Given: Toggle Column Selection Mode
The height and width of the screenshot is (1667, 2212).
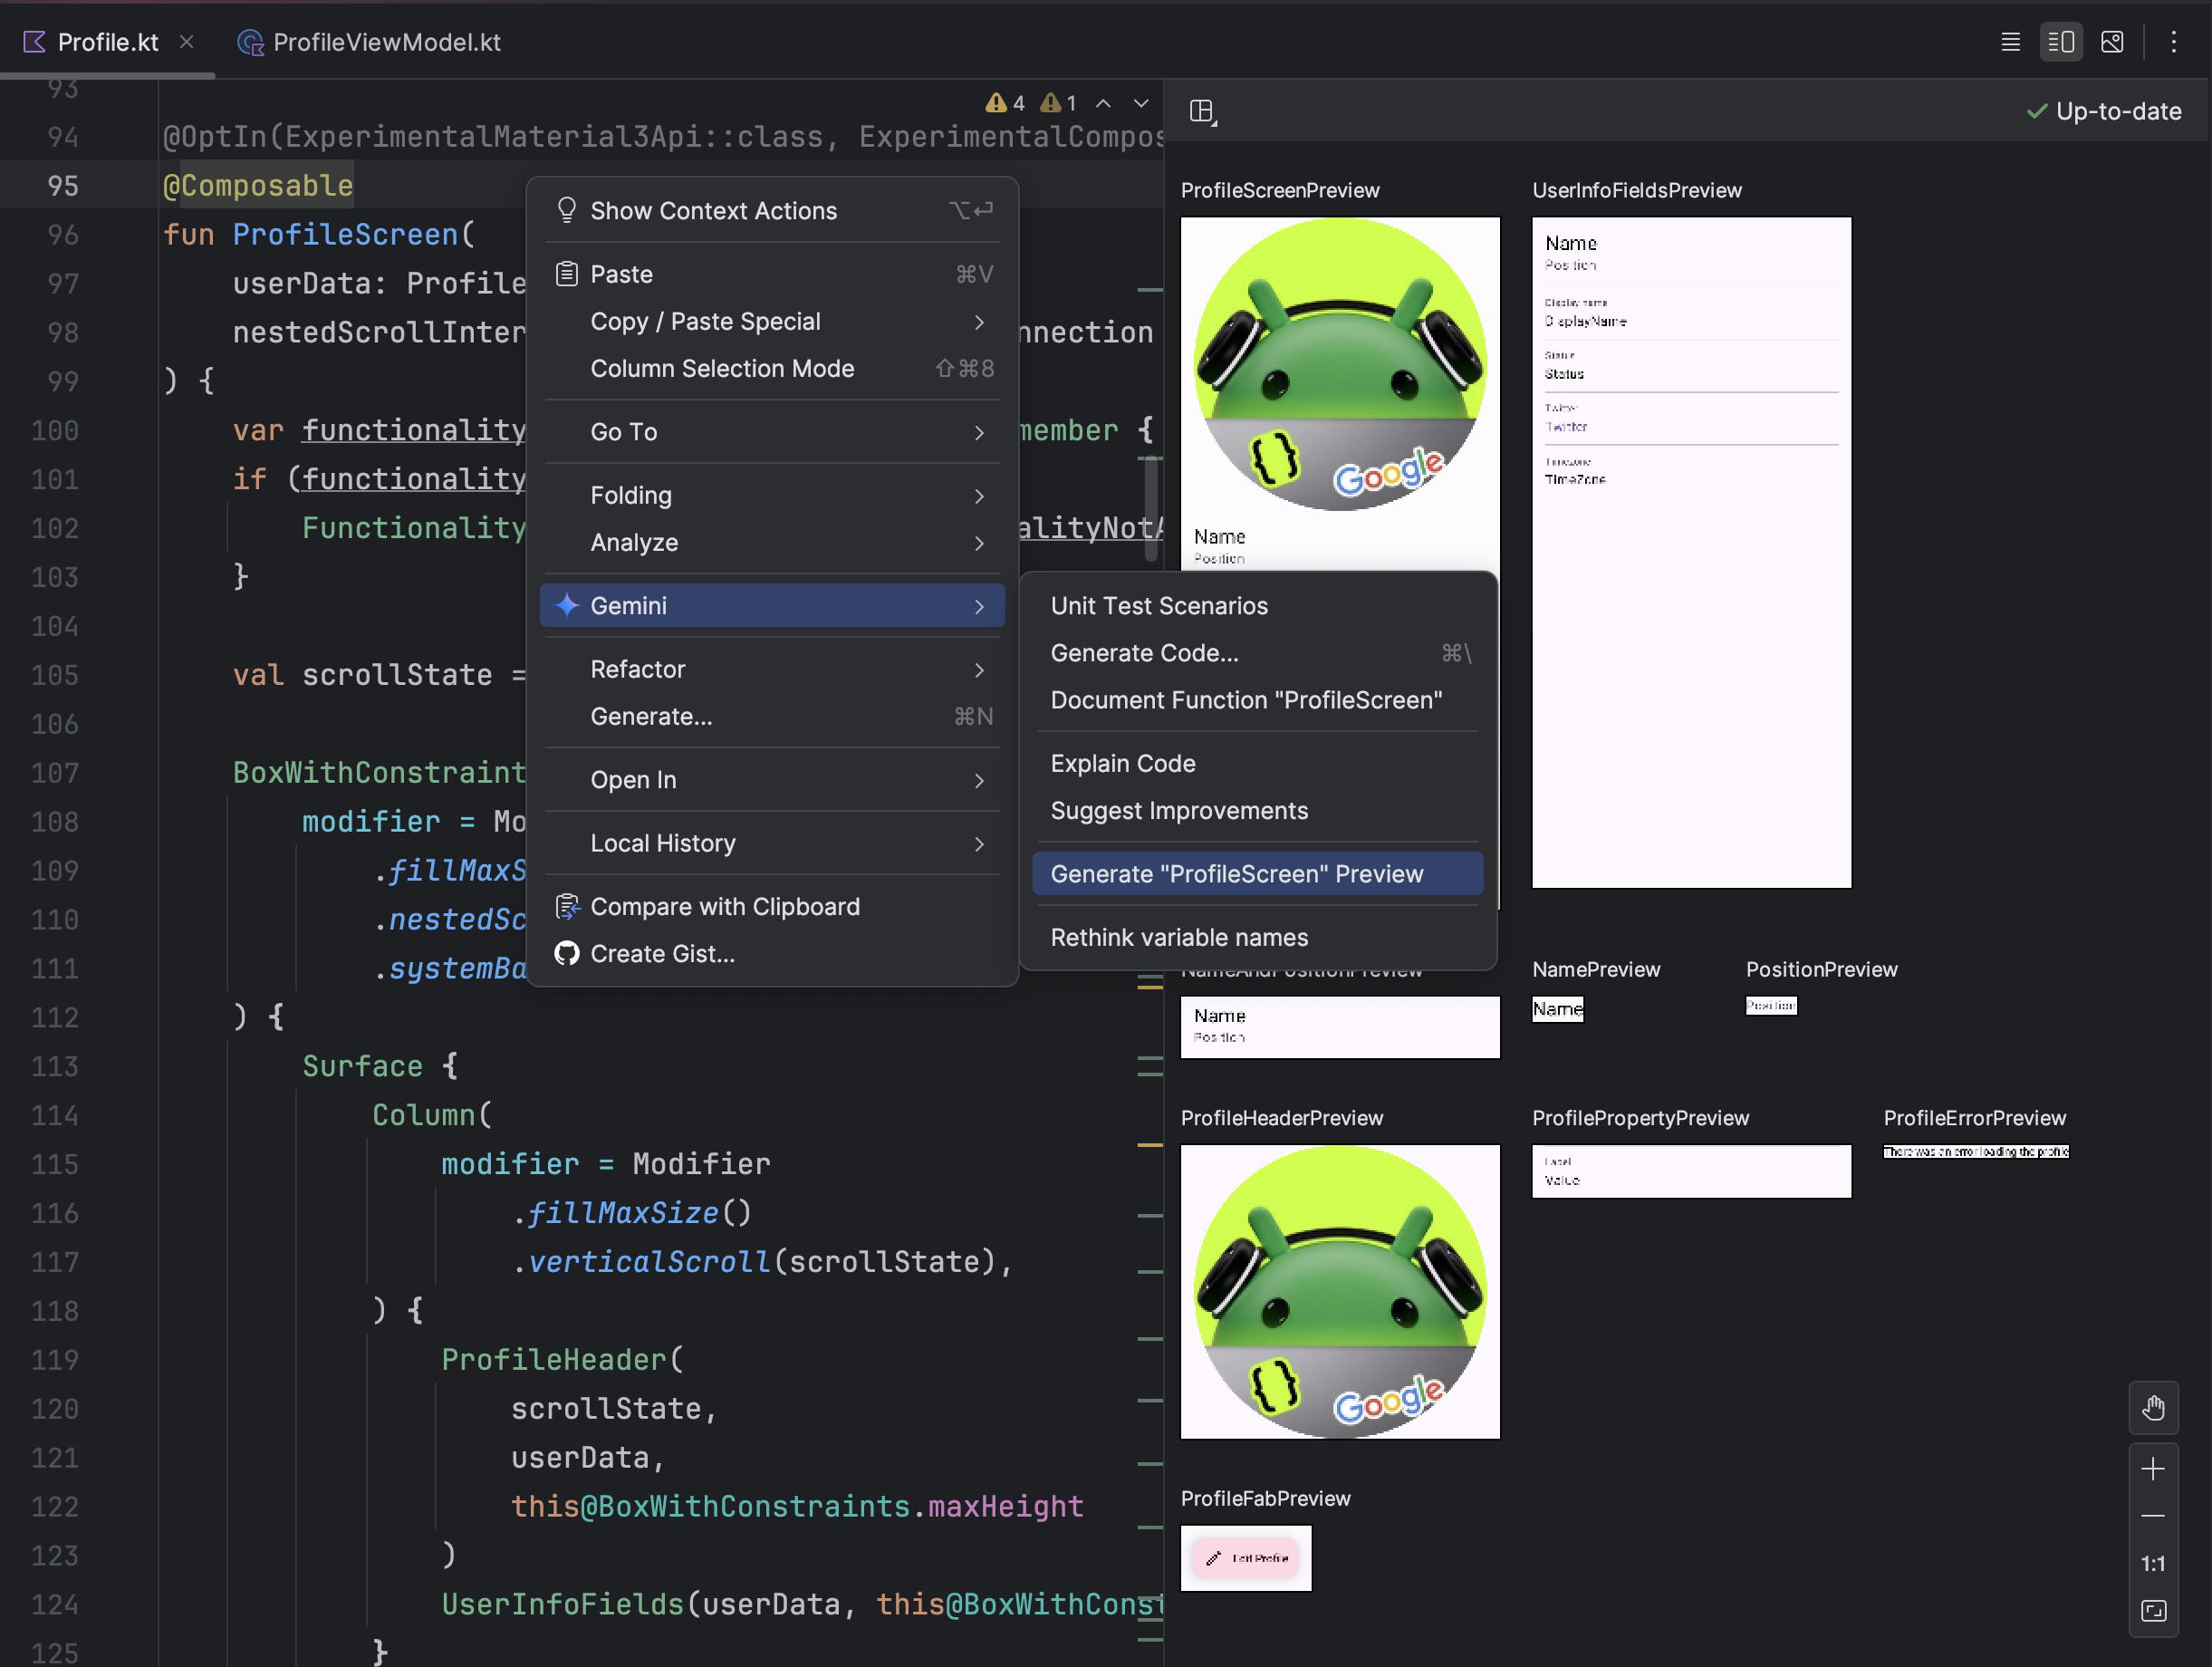Looking at the screenshot, I should (x=721, y=368).
